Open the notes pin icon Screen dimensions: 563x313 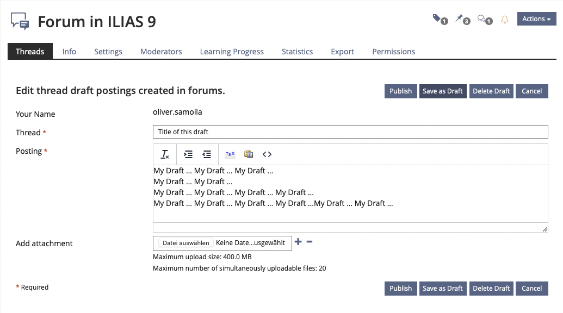click(x=462, y=19)
